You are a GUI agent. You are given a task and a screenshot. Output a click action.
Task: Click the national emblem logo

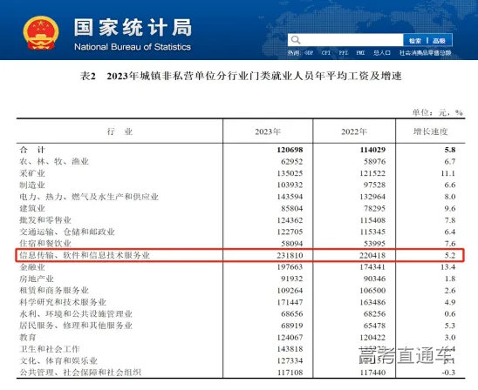[x=41, y=33]
